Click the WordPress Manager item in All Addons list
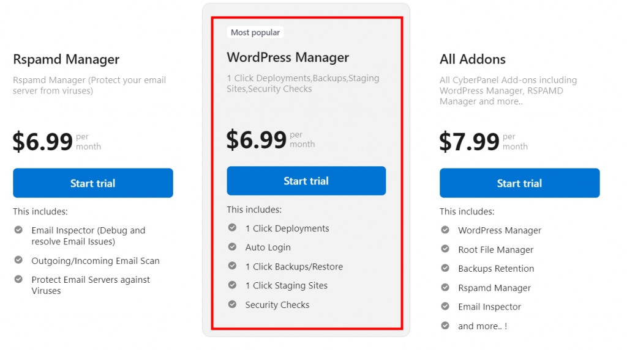Screen dimensions: 627x350 coord(500,230)
